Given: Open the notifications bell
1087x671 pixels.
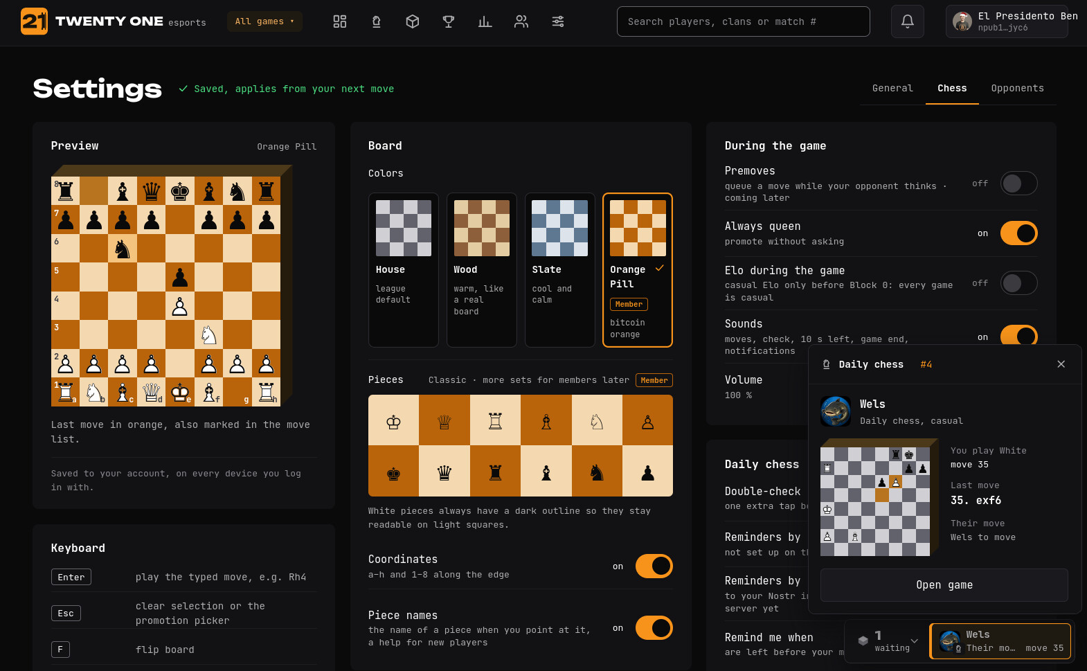Looking at the screenshot, I should [x=908, y=21].
